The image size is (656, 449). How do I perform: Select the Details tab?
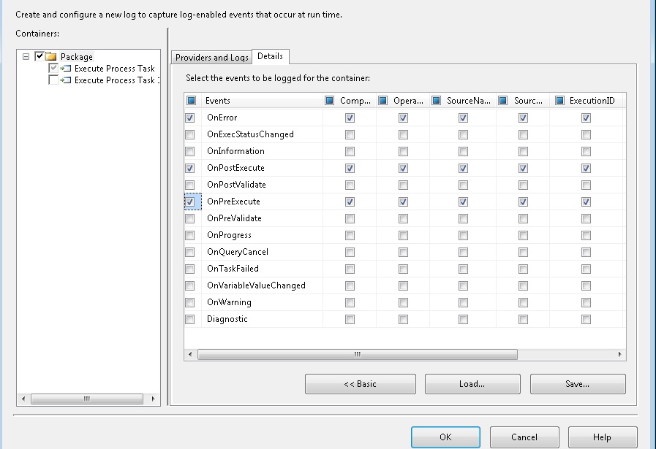(271, 57)
